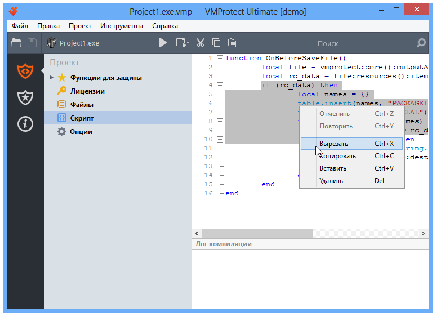Screen dimensions: 436x316
Task: Click the star icon beside Функции для защиты
Action: [62, 77]
